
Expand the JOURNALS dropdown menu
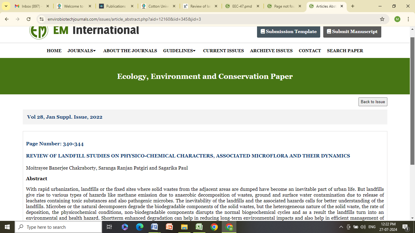(x=81, y=51)
